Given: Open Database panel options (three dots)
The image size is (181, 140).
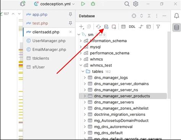Looking at the screenshot, I should click(157, 16).
